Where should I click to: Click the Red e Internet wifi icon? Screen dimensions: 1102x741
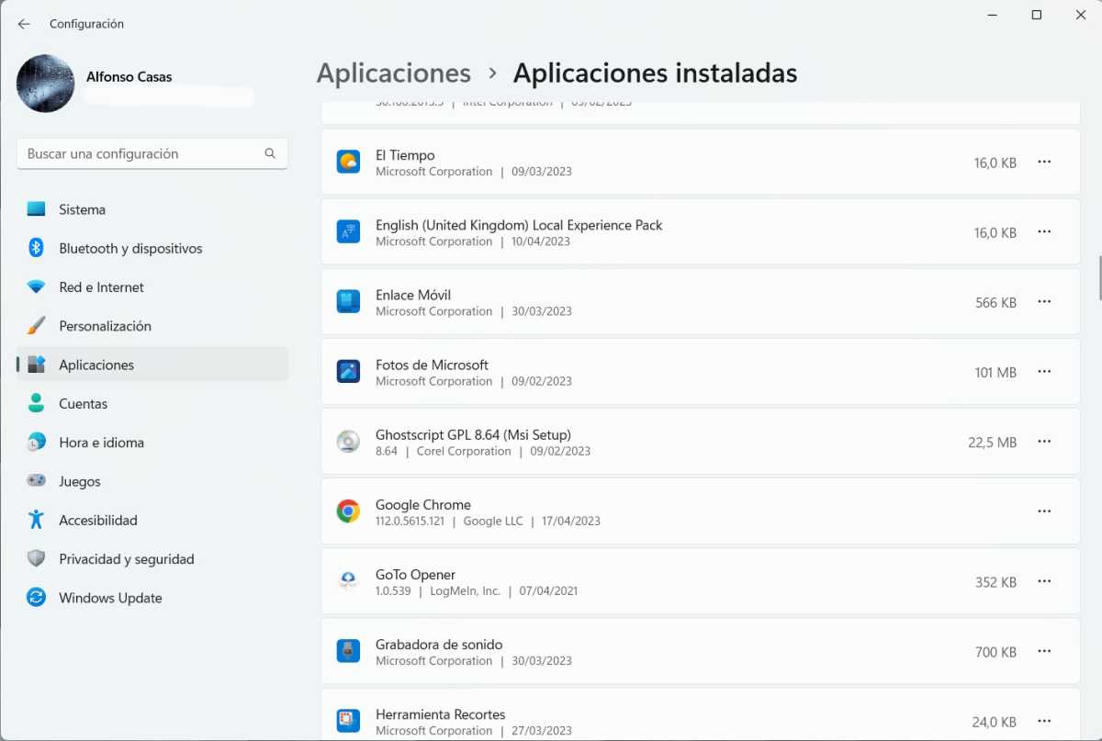click(36, 287)
